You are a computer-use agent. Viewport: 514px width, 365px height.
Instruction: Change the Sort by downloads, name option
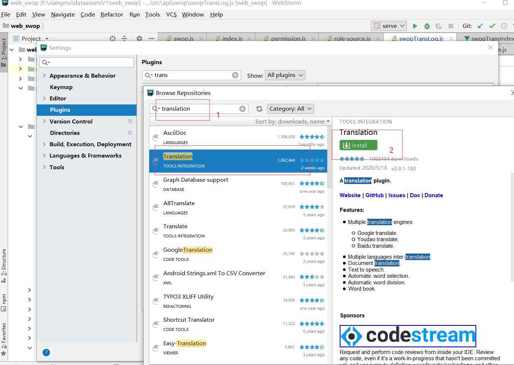click(292, 121)
